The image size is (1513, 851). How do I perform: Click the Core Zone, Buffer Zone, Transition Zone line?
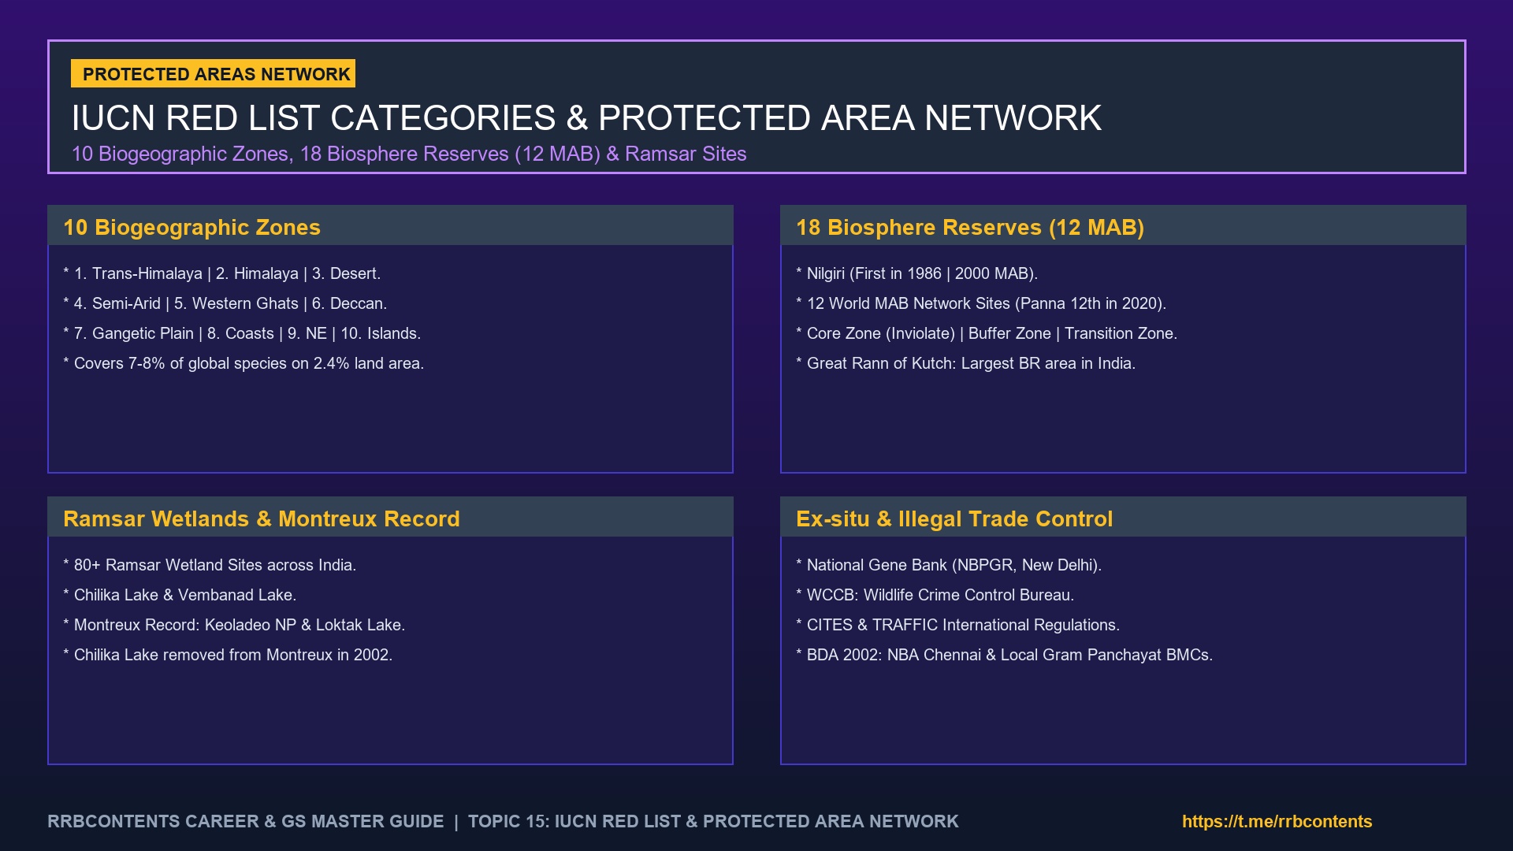point(987,333)
